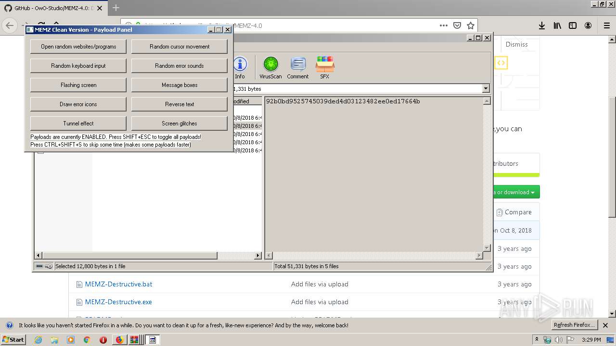Screen dimensions: 616x346
Task: Open the Firefox downloads arrow
Action: (x=542, y=25)
